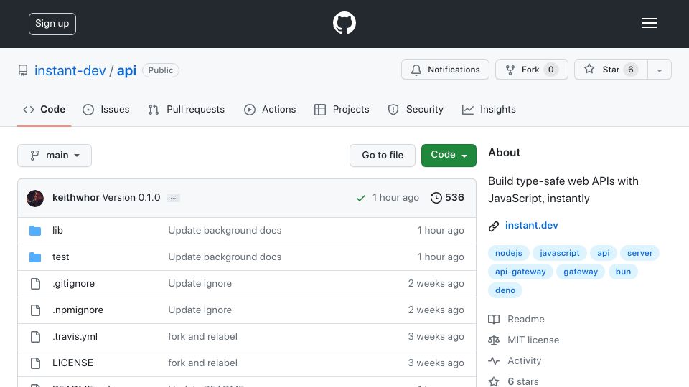Viewport: 689px width, 387px height.
Task: Click the repository book icon beside instant-dev
Action: coord(23,70)
